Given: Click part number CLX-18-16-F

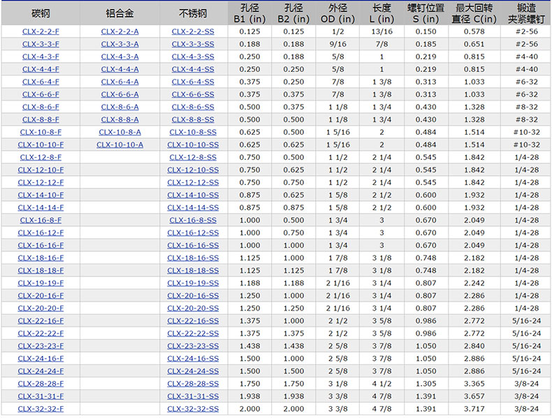Looking at the screenshot, I should pyautogui.click(x=41, y=257).
